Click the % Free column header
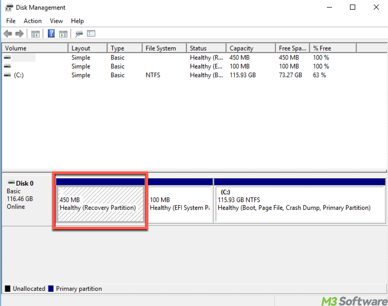388x306 pixels. tap(332, 48)
